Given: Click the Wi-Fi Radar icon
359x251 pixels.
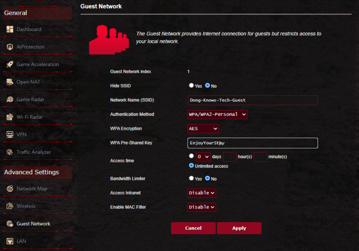Looking at the screenshot, I should point(10,117).
